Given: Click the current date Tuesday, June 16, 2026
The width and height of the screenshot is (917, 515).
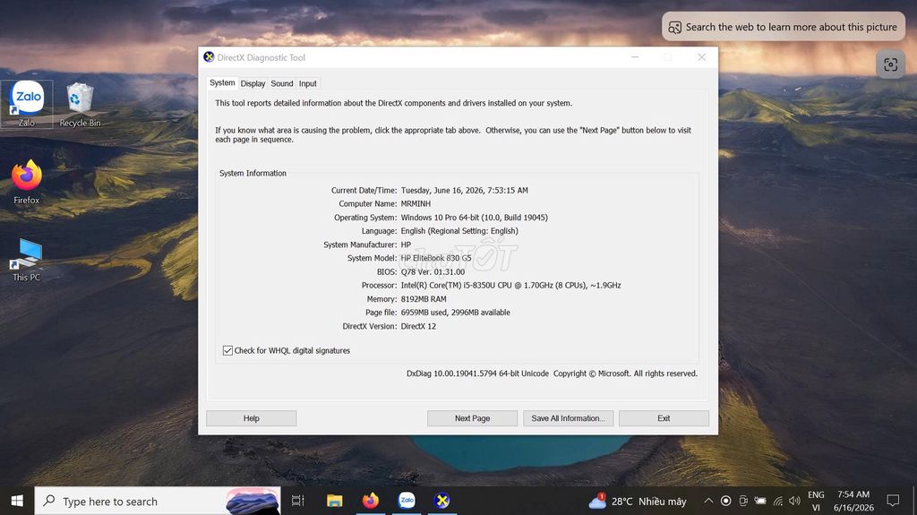Looking at the screenshot, I should [465, 190].
